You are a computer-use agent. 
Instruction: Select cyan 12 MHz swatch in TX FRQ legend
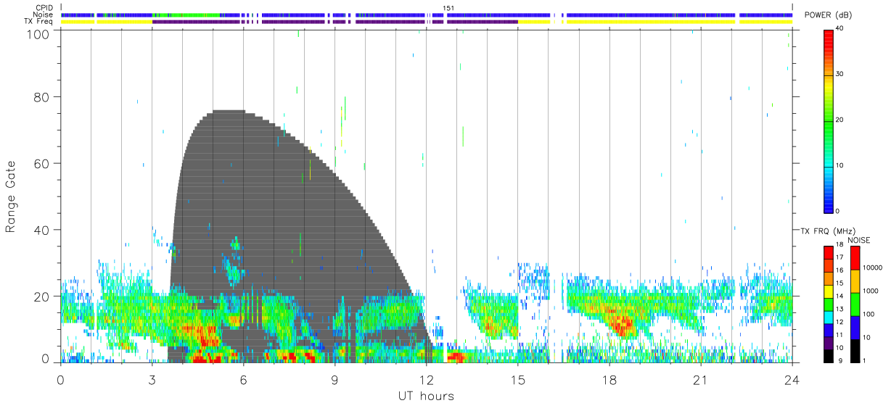(828, 317)
